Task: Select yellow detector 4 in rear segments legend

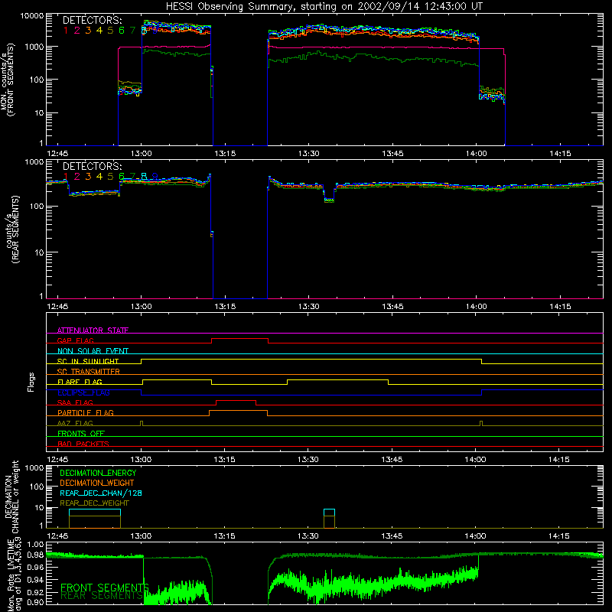Action: point(99,177)
